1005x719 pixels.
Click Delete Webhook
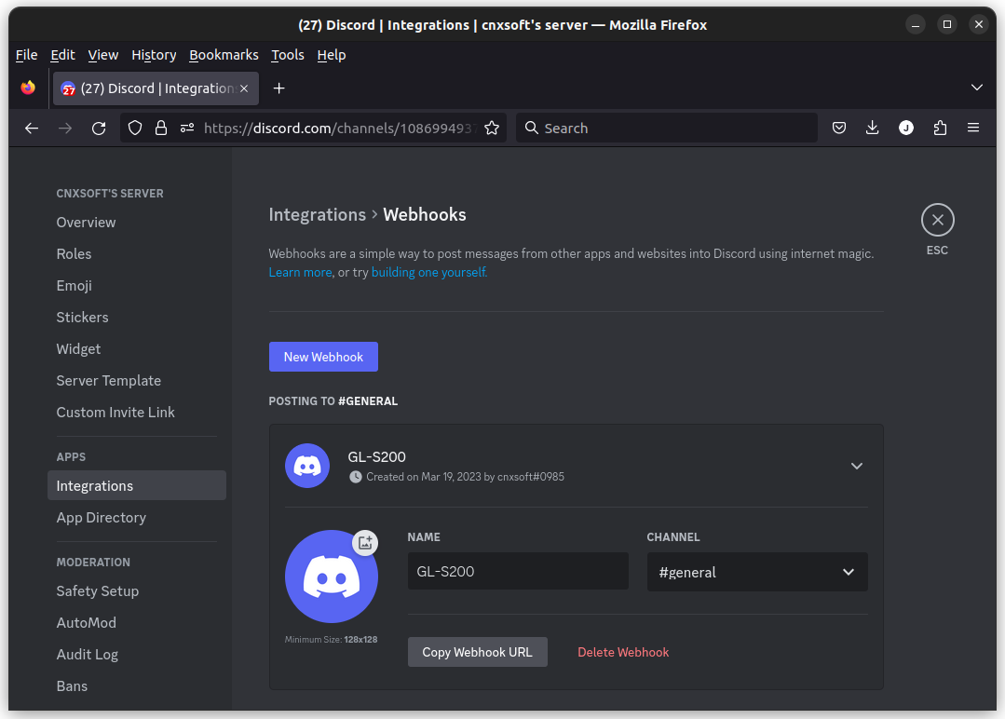click(x=623, y=652)
